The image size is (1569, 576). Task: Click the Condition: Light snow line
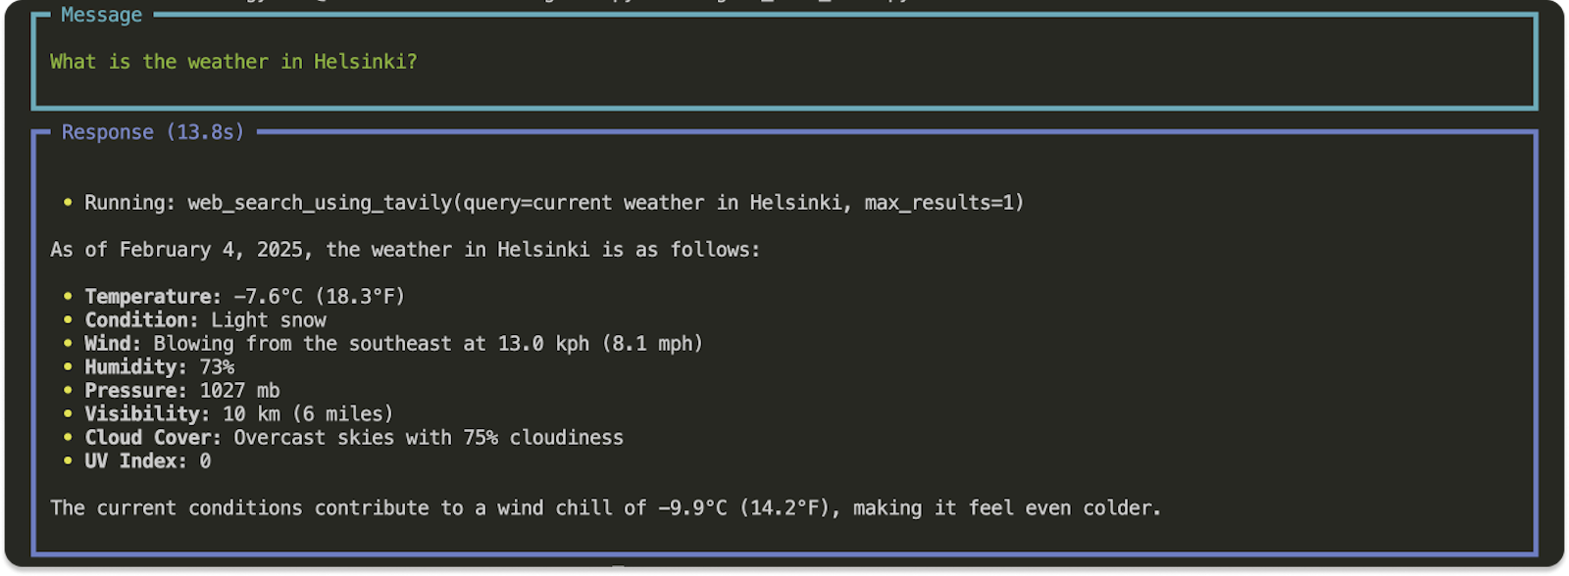pos(205,320)
